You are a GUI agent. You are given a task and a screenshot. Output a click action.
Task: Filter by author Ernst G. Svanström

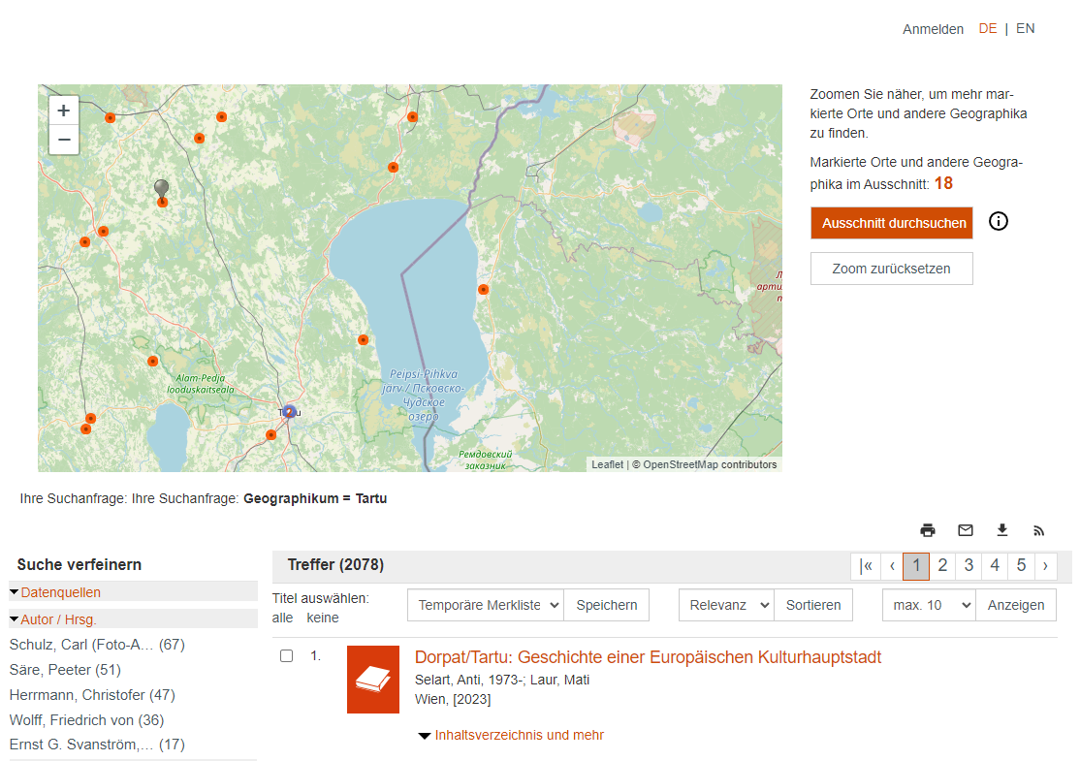(97, 745)
